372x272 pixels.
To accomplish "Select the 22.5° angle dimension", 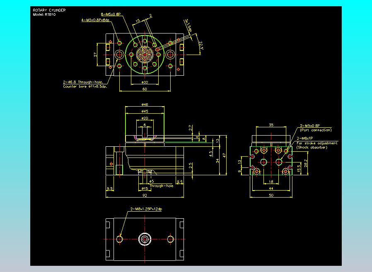I will point(201,45).
